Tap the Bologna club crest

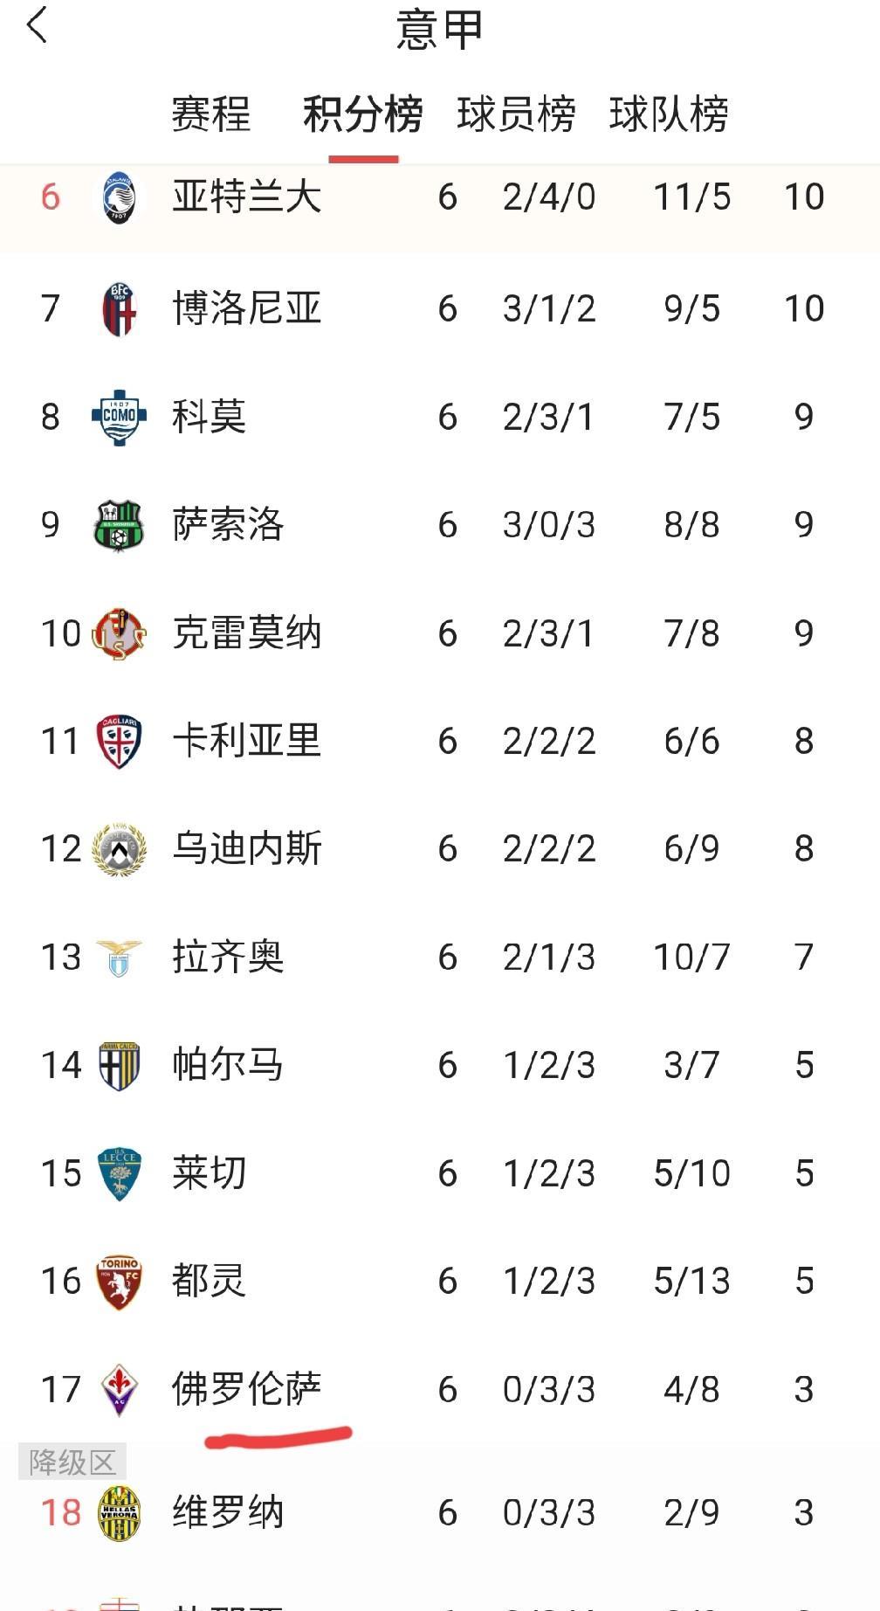[119, 308]
